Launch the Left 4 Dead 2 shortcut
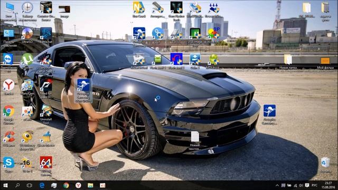This screenshot has height=190, width=338. pyautogui.click(x=46, y=60)
